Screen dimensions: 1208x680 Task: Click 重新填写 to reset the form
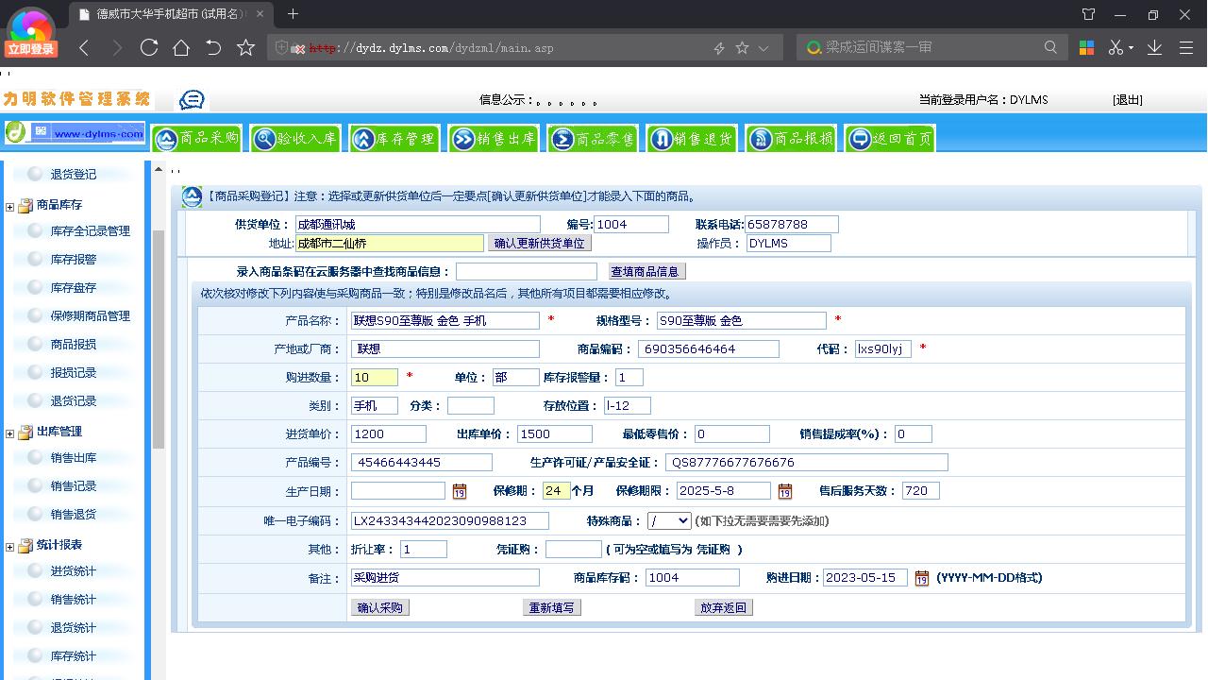(x=551, y=607)
